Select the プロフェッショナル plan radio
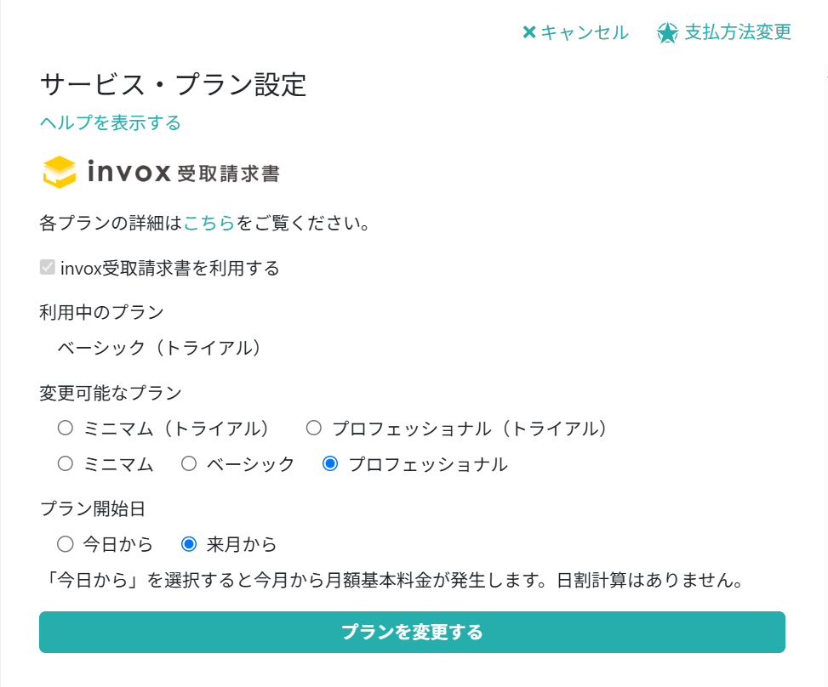Image resolution: width=828 pixels, height=687 pixels. point(330,463)
